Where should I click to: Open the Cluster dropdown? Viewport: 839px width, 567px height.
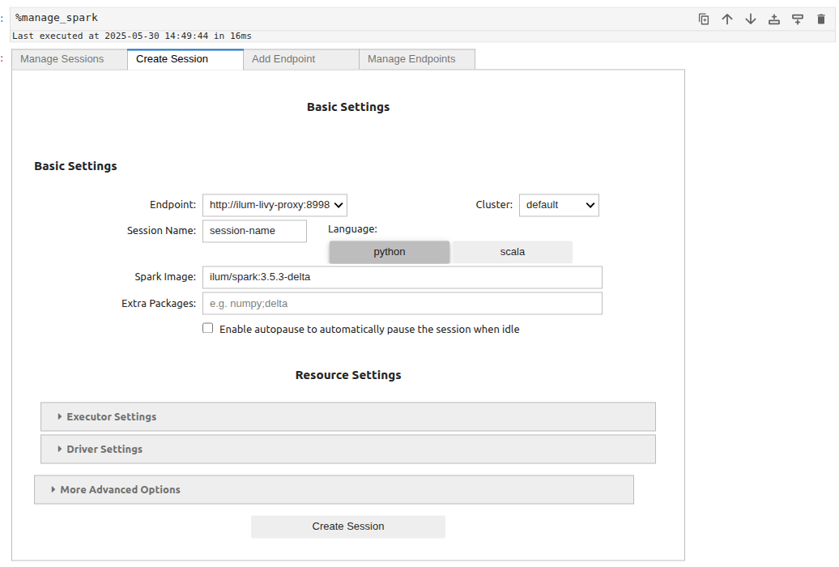coord(559,205)
